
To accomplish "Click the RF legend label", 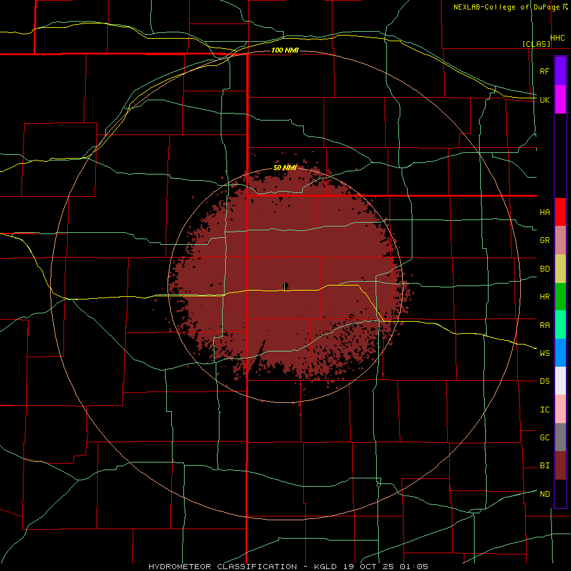I will click(x=544, y=71).
